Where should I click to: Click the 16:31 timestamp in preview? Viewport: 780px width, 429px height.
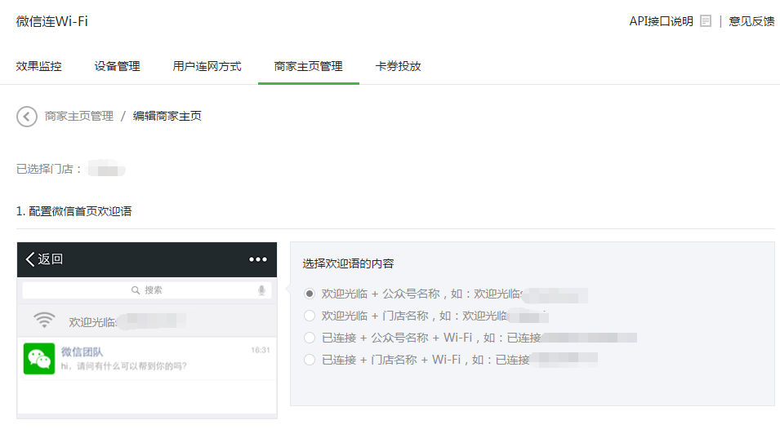(261, 350)
